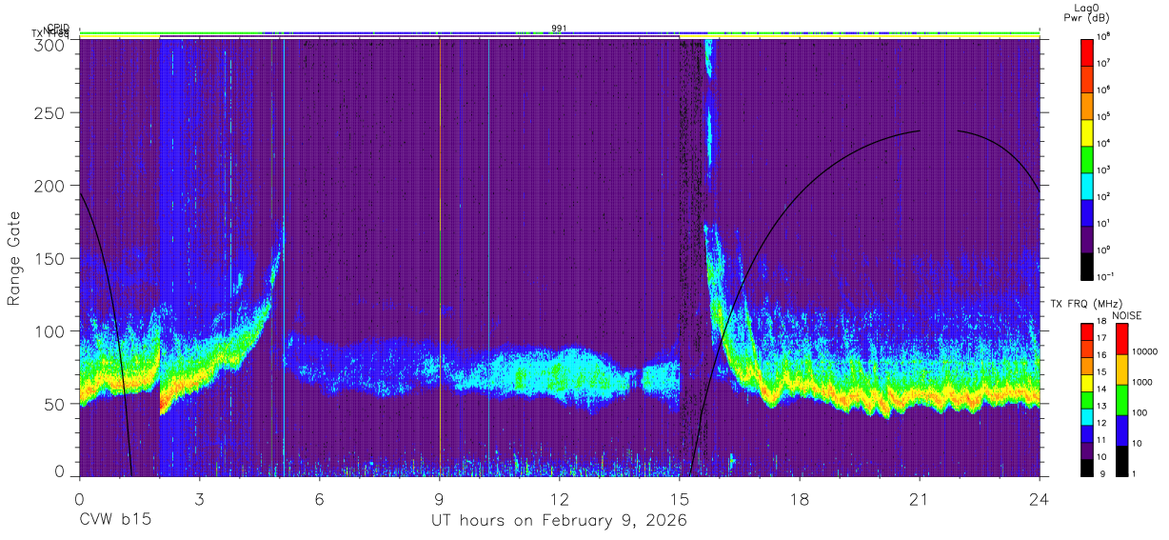This screenshot has height=540, width=1169.
Task: Click the x-axis tick label '9'
Action: (440, 499)
